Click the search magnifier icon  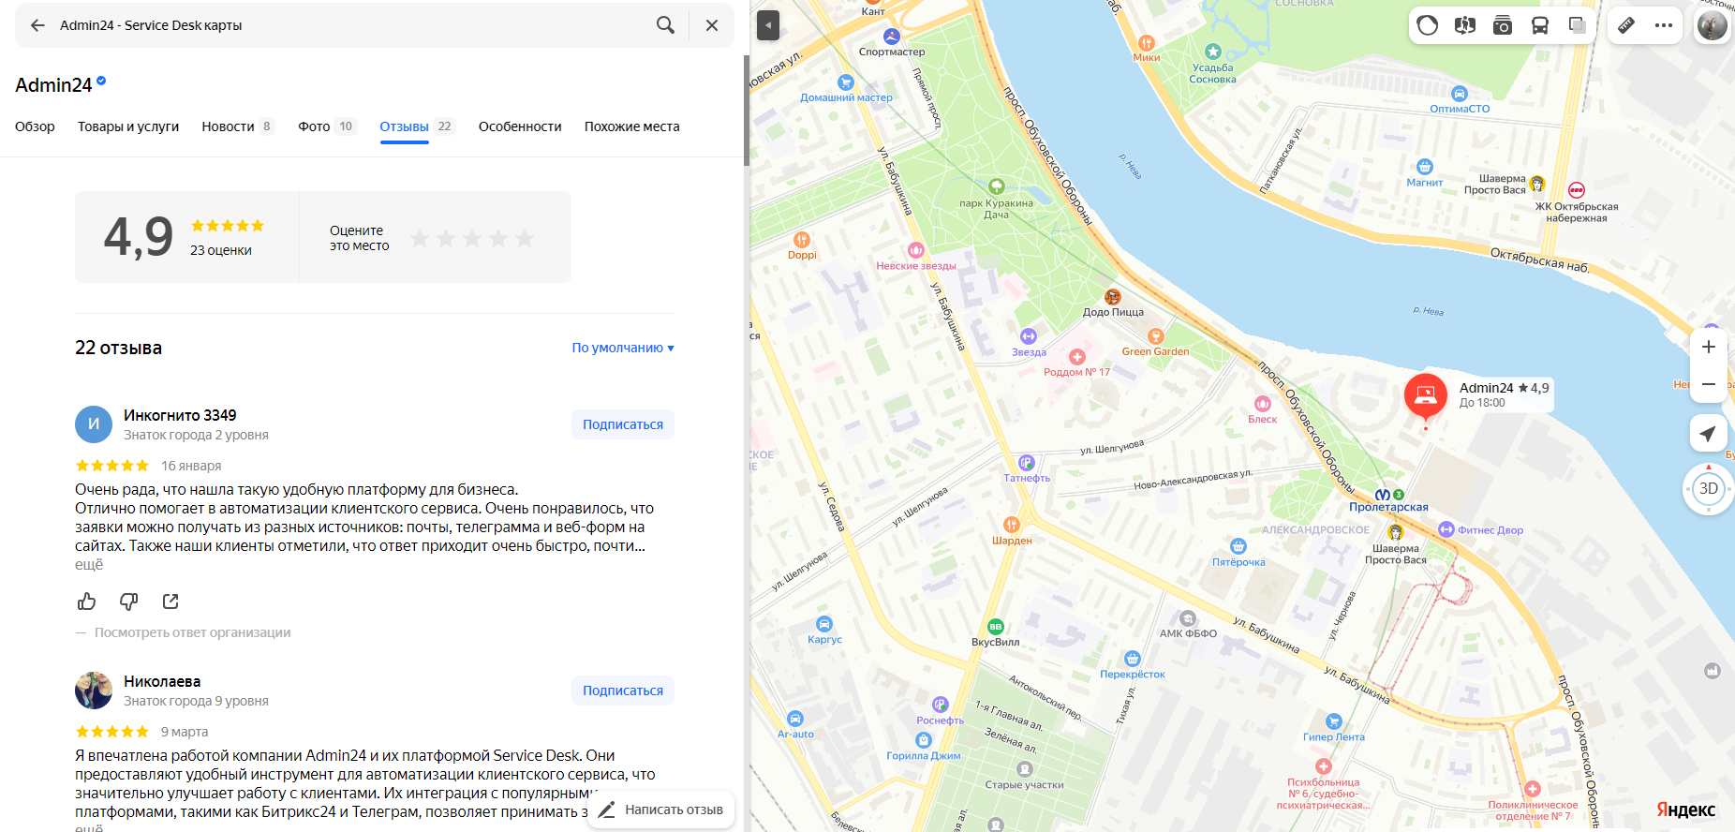click(x=665, y=25)
